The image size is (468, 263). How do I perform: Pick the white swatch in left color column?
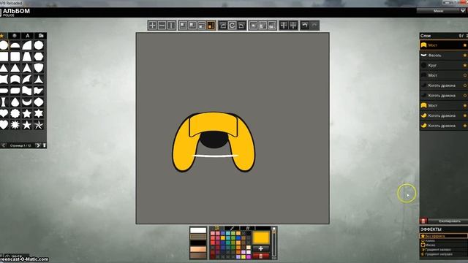tap(198, 230)
